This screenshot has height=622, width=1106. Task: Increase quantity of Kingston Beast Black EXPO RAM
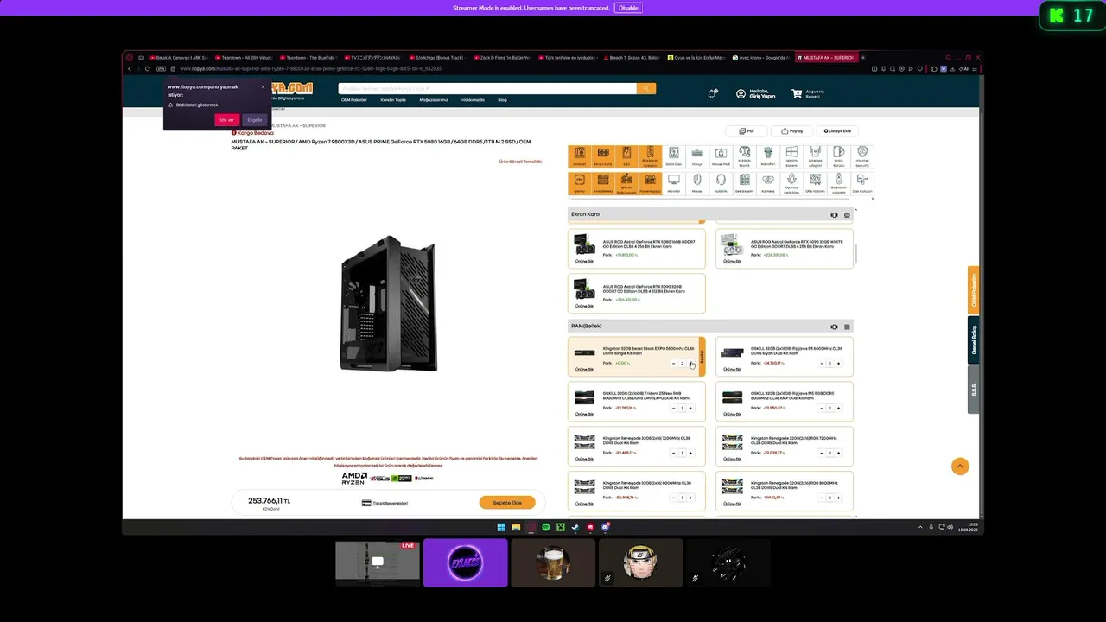(690, 363)
